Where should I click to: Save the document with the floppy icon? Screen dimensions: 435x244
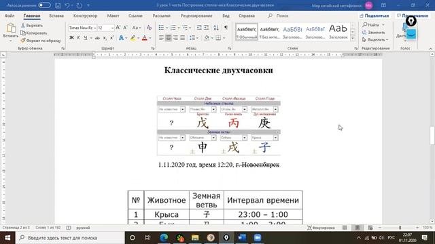(58, 5)
